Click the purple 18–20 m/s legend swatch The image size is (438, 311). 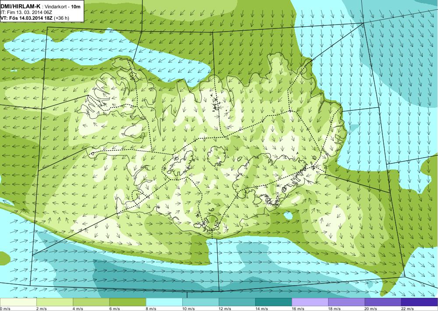click(346, 302)
